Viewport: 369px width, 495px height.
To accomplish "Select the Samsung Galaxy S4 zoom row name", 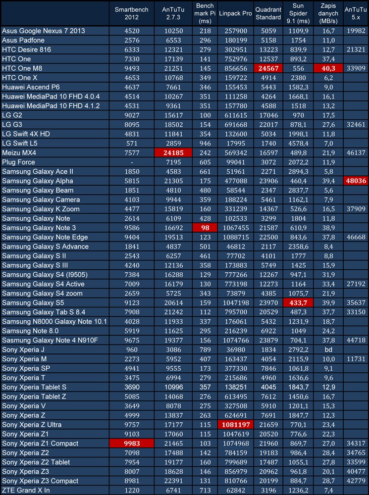I will (42, 293).
